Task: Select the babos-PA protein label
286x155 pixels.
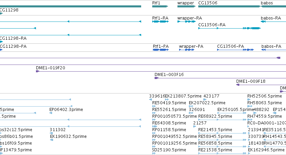Action: (272, 46)
